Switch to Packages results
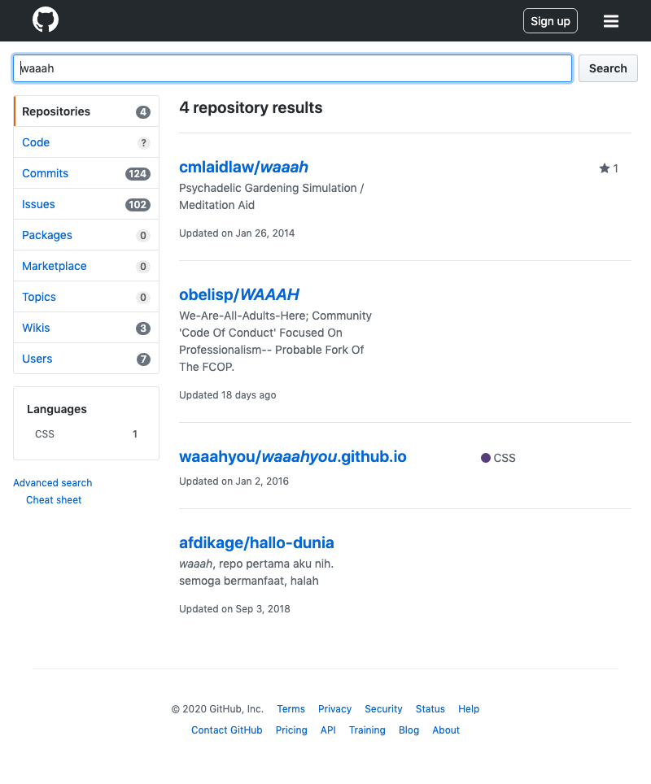Image resolution: width=651 pixels, height=784 pixels. coord(86,235)
